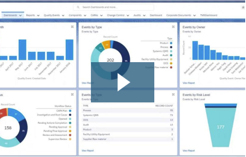The height and width of the screenshot is (157, 246).
Task: Open the TMSDashboard tab
Action: pyautogui.click(x=209, y=15)
